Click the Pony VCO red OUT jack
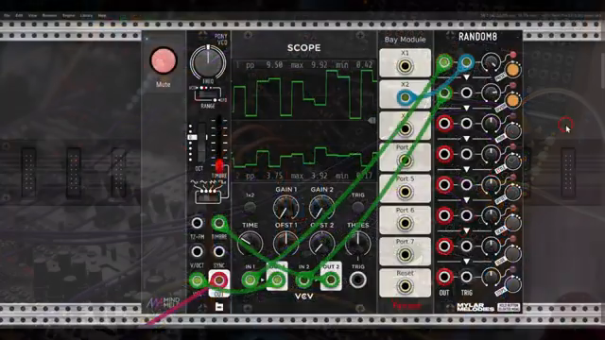This screenshot has height=340, width=605. (218, 280)
